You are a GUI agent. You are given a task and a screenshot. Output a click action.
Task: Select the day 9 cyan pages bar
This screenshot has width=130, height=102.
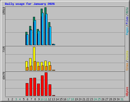(x=39, y=38)
